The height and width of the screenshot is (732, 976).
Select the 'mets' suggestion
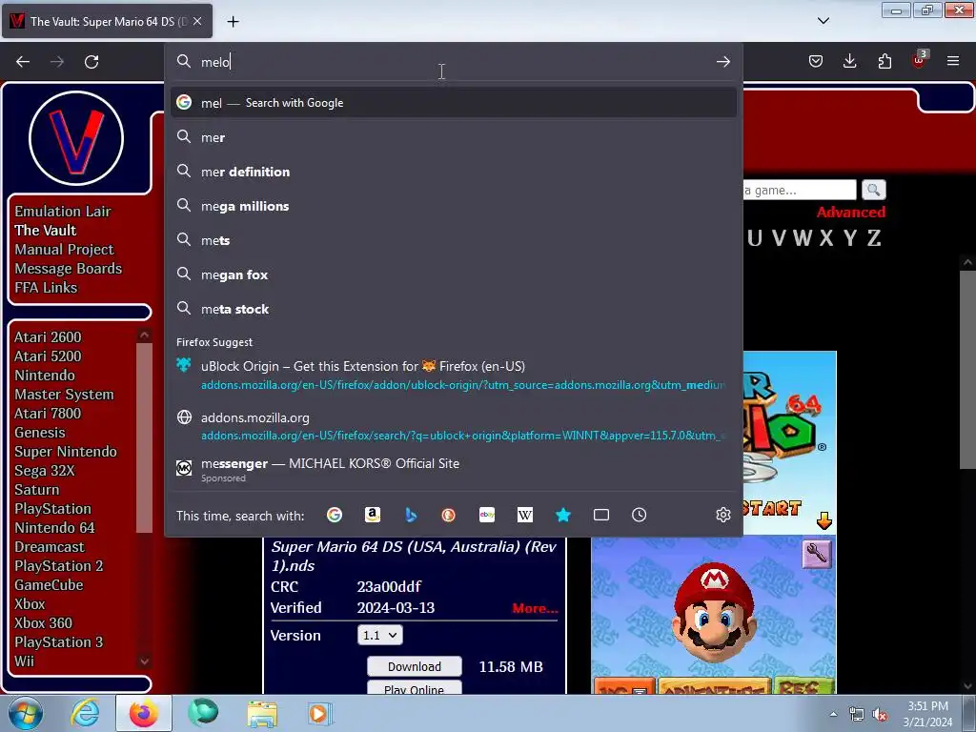[453, 240]
